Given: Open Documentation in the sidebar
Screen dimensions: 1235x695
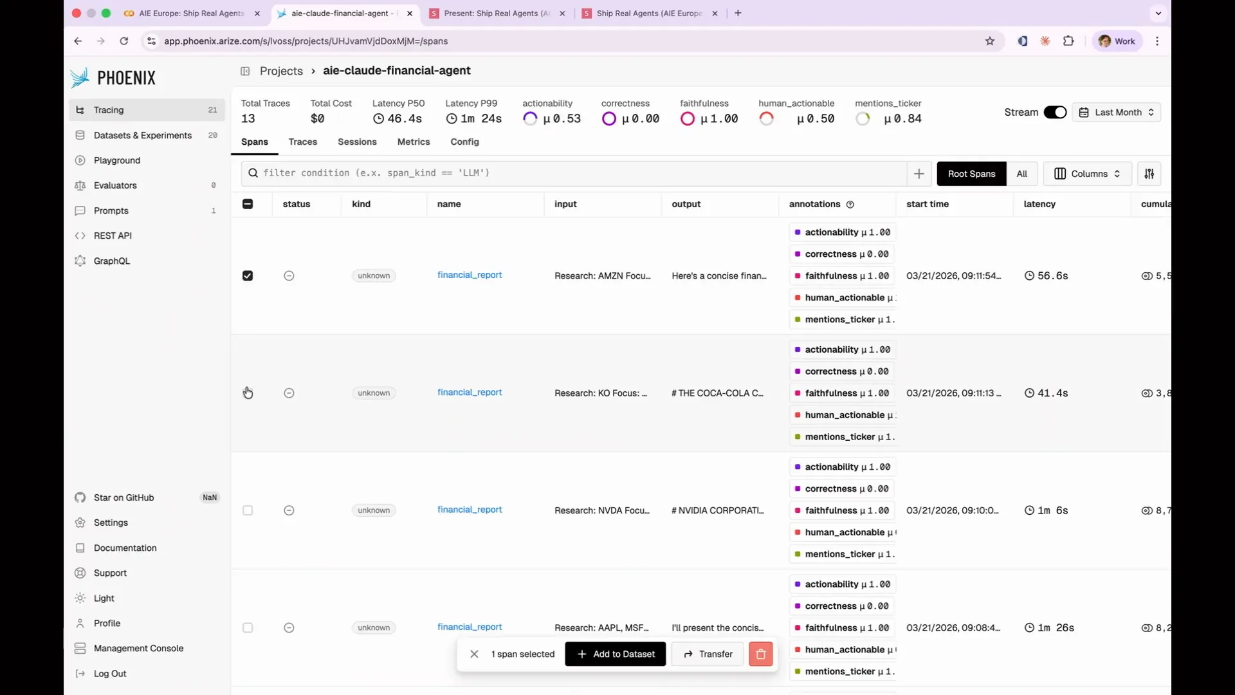Looking at the screenshot, I should pyautogui.click(x=147, y=548).
